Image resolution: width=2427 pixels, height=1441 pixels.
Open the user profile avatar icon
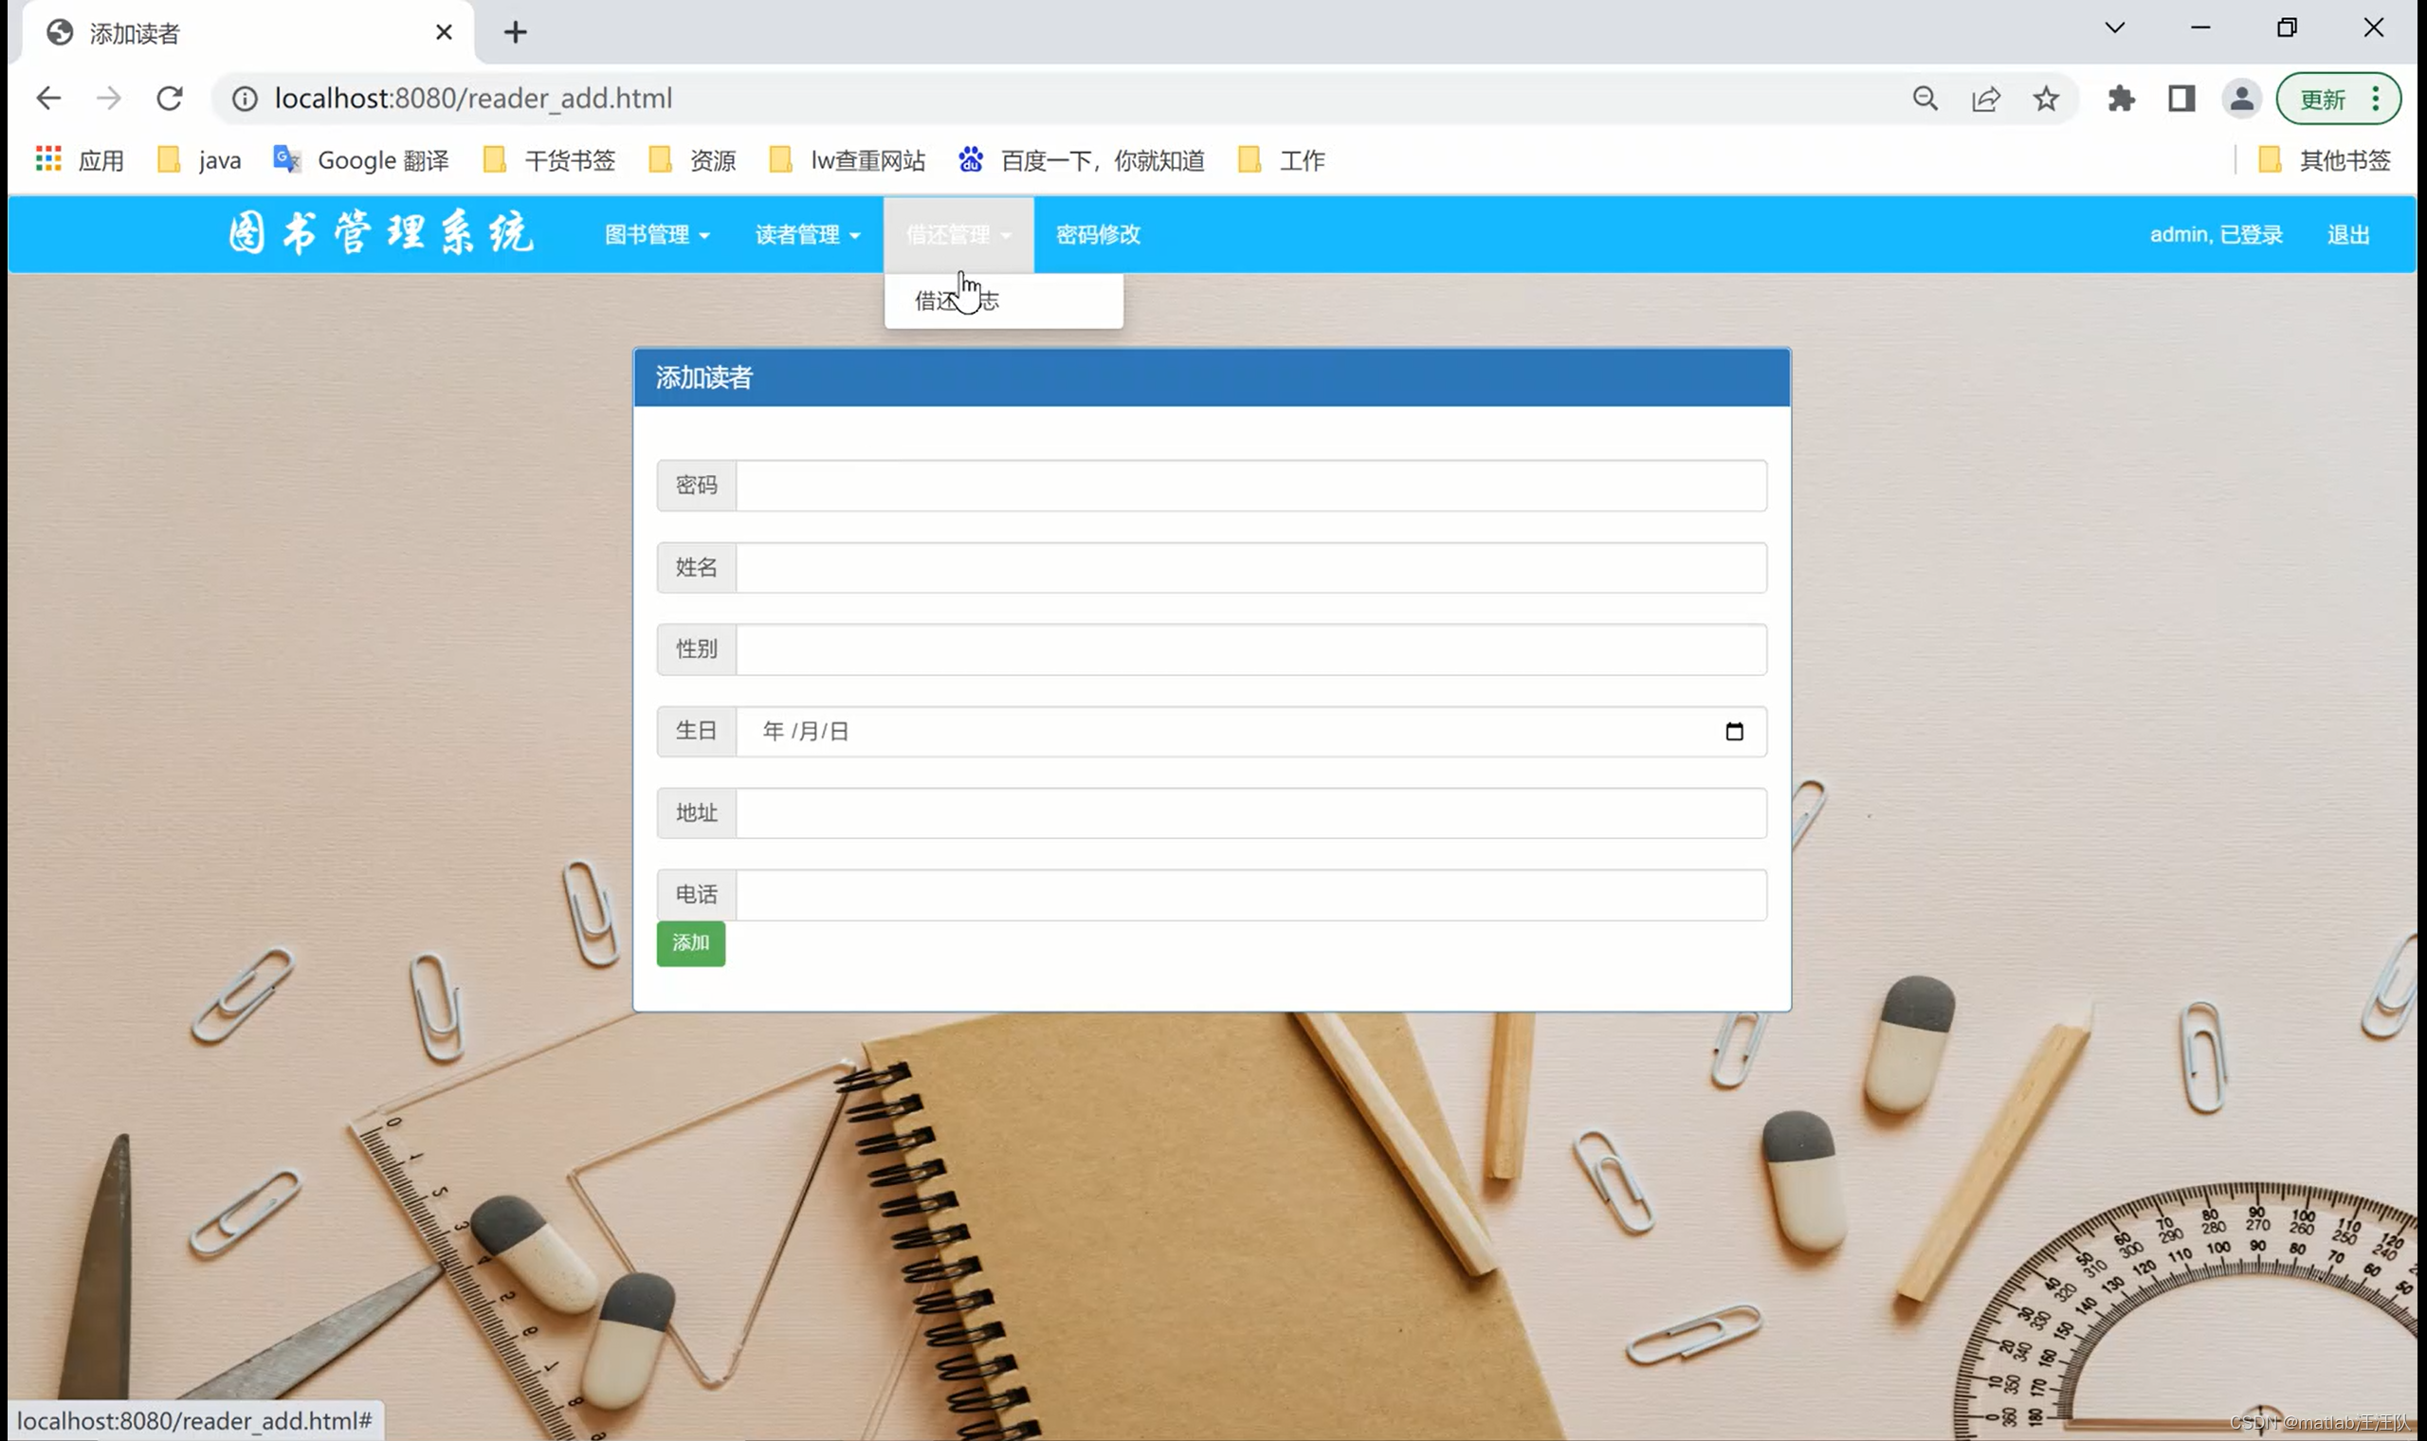2240,98
